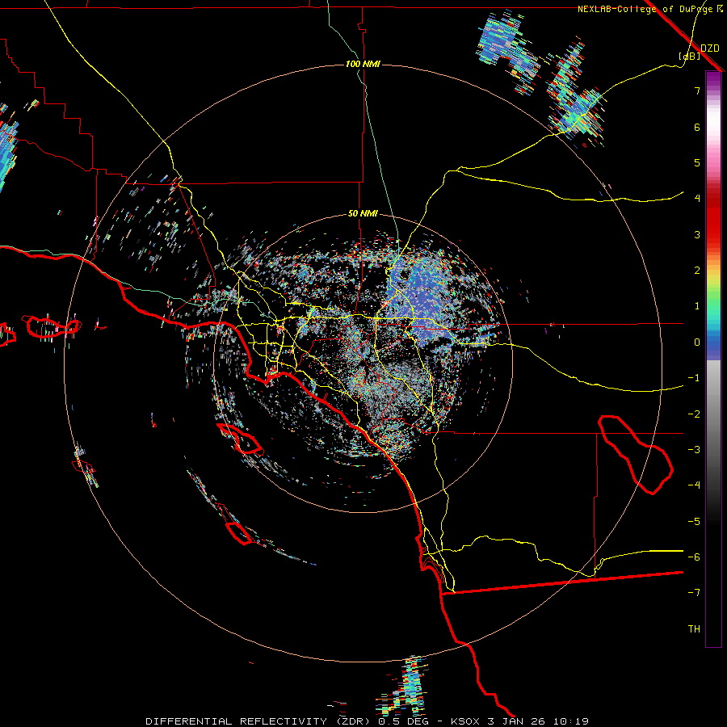Click the 50 NMI range ring label
This screenshot has width=727, height=727.
click(363, 214)
